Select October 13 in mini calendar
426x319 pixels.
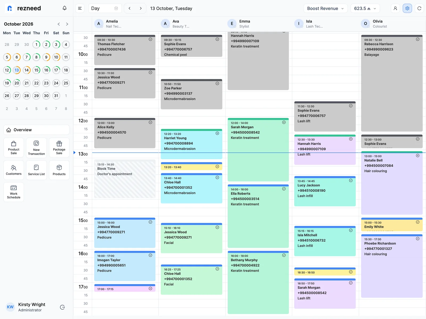coord(17,70)
